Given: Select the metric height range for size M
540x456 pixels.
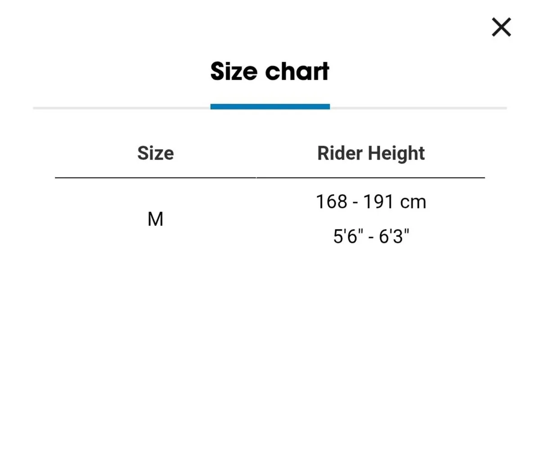Looking at the screenshot, I should (371, 201).
